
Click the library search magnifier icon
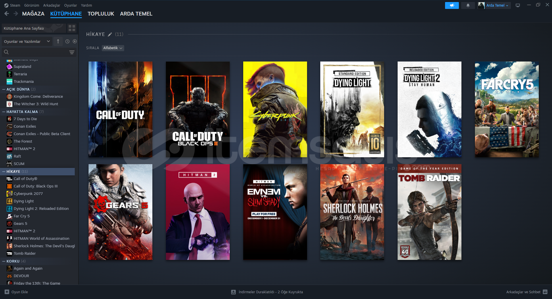click(x=6, y=52)
